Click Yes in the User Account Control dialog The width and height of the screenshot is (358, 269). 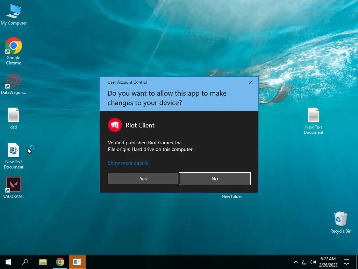pos(143,179)
